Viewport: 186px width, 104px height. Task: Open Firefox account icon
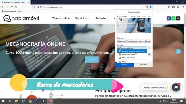[178, 7]
